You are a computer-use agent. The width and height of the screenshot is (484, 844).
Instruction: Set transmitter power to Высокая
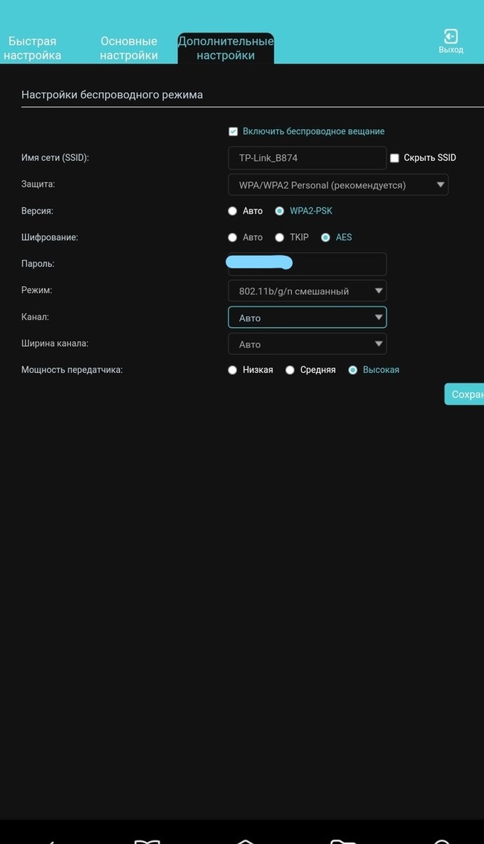(x=353, y=370)
